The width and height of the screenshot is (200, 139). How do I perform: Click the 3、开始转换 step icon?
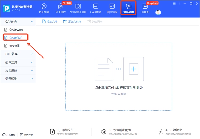[160, 132]
